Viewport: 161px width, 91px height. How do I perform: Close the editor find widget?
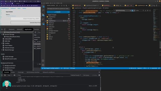(150, 11)
